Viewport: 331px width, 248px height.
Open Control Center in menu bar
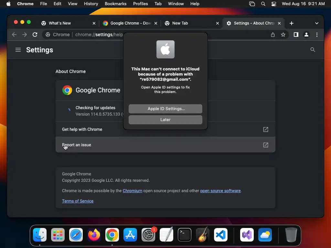pyautogui.click(x=273, y=4)
